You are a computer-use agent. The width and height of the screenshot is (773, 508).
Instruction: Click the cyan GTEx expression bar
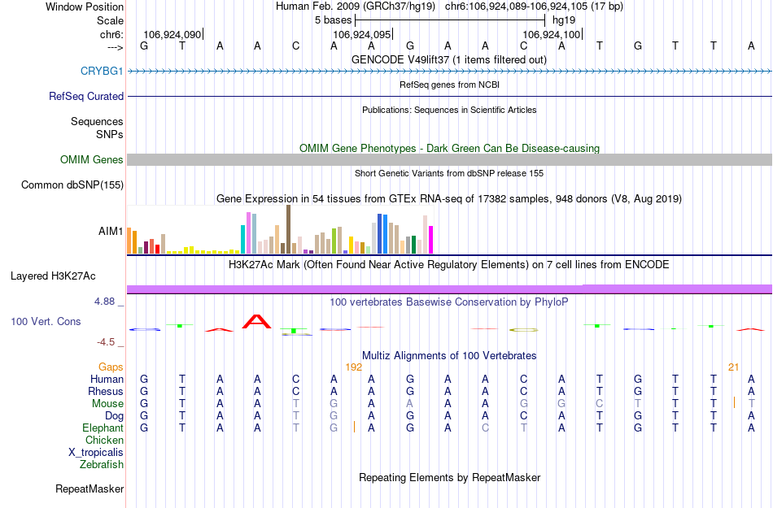click(242, 239)
